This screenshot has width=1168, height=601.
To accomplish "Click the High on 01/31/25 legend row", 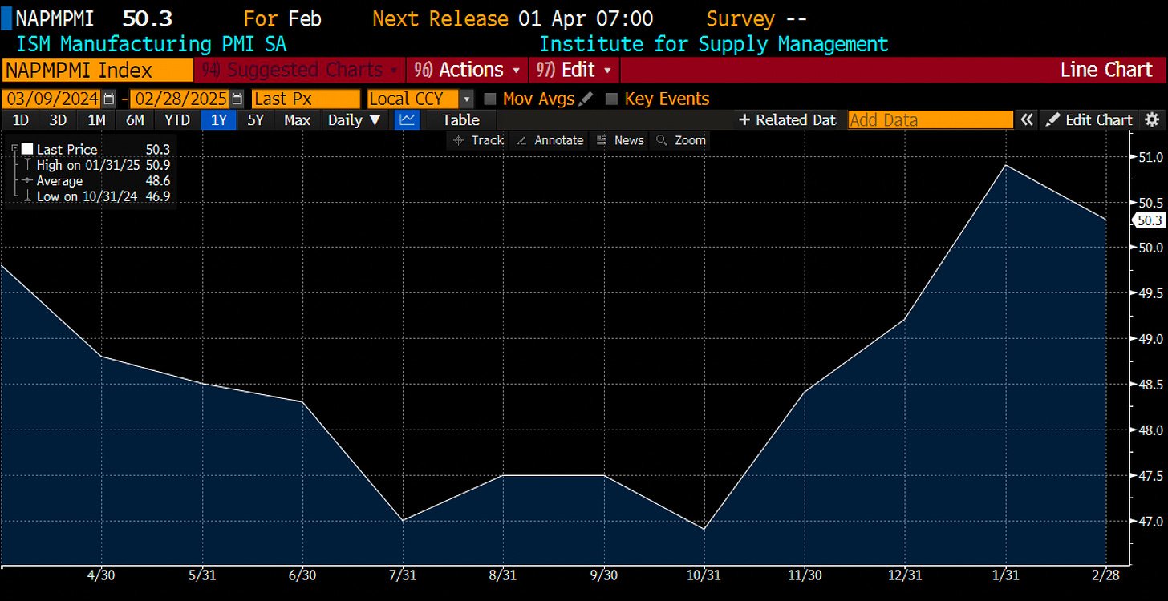I will [x=97, y=165].
